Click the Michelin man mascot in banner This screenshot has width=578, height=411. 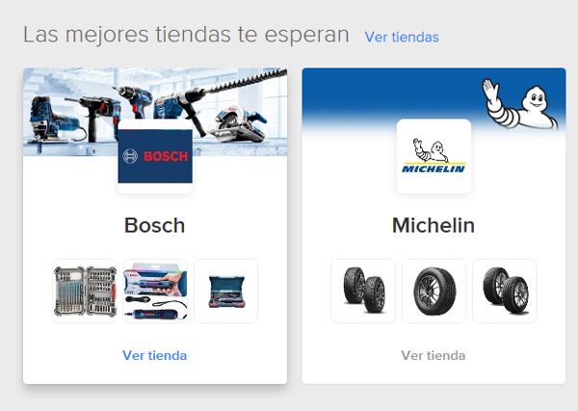tap(520, 104)
